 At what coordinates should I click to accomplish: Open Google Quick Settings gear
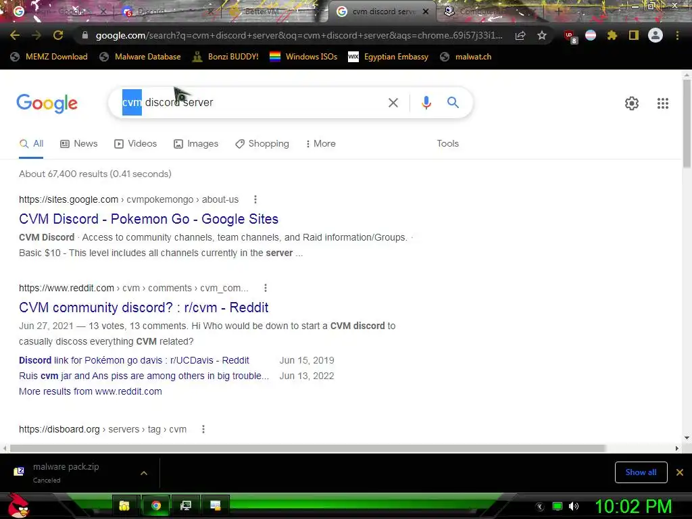point(632,103)
